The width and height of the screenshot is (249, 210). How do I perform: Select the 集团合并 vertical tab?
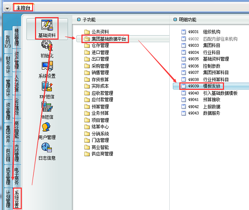point(8,134)
